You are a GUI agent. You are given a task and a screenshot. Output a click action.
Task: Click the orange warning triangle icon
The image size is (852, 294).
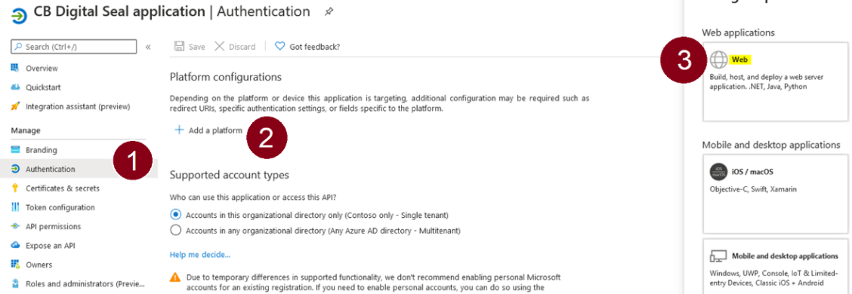[x=175, y=277]
